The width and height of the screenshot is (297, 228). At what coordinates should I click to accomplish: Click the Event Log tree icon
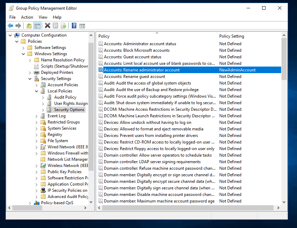43,116
